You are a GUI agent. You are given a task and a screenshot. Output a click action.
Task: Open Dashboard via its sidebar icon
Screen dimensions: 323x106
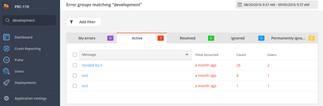pos(6,37)
